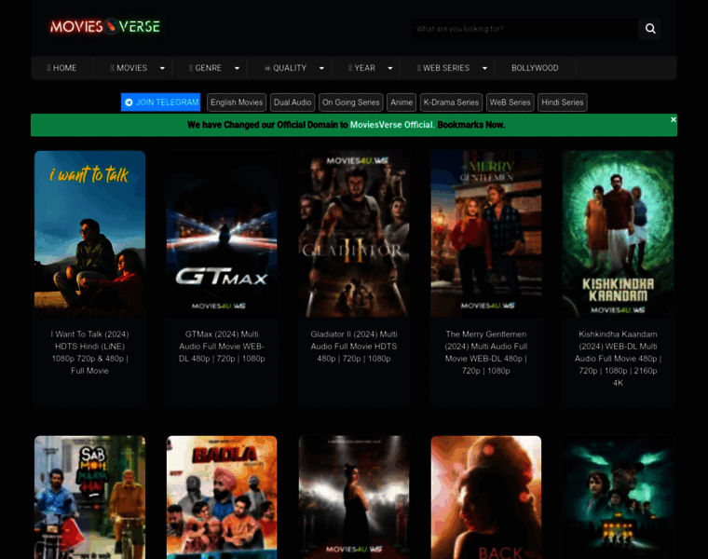Select the Anime tag

402,102
